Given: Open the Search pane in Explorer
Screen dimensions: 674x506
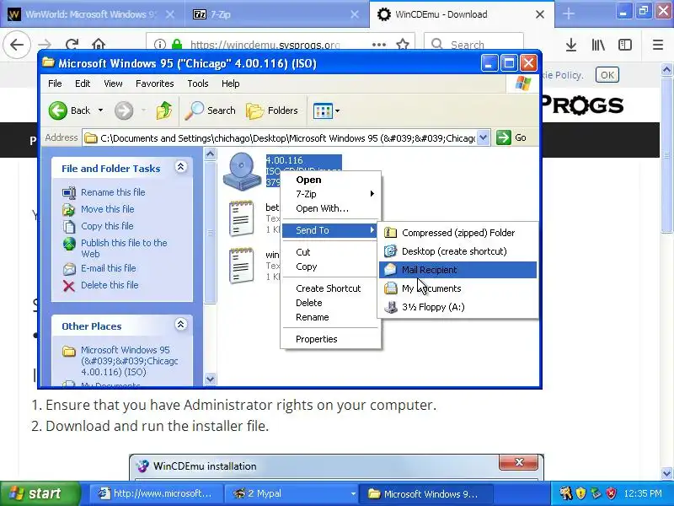Looking at the screenshot, I should pos(210,110).
